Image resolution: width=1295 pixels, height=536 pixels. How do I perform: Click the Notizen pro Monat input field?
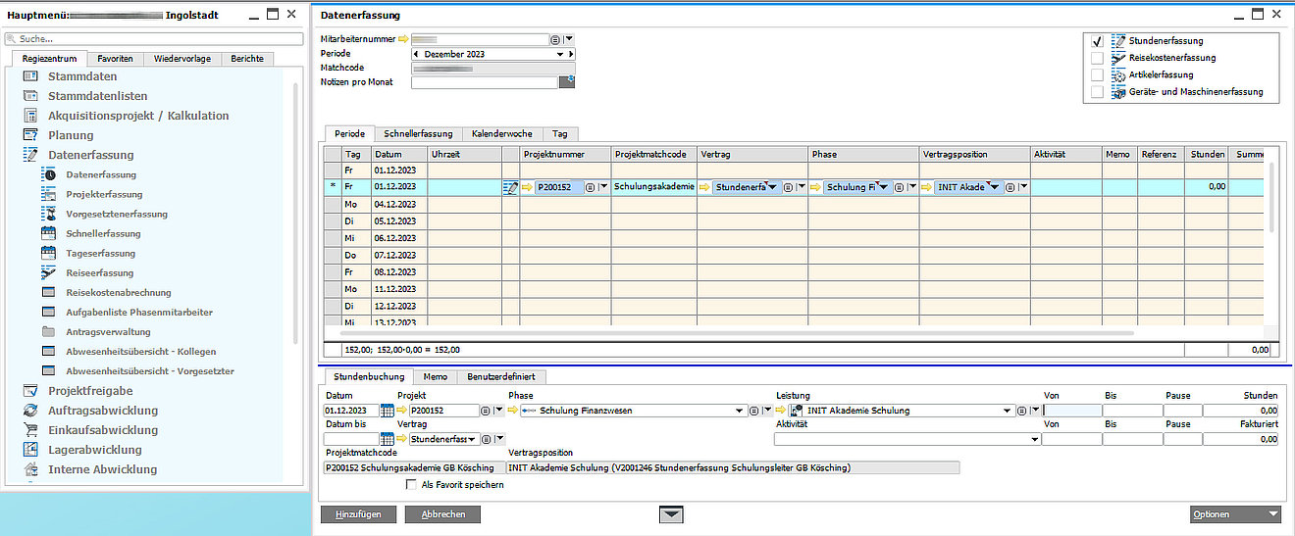[485, 82]
